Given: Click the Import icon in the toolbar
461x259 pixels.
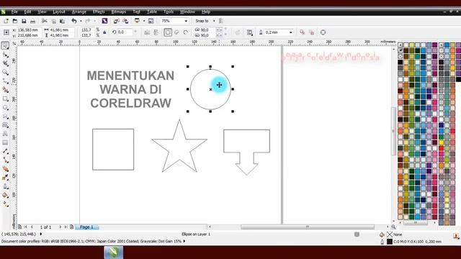Looking at the screenshot, I should tap(117, 21).
